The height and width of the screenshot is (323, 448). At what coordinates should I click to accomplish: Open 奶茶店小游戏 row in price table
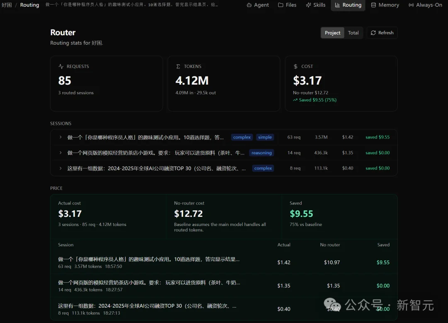click(x=224, y=286)
